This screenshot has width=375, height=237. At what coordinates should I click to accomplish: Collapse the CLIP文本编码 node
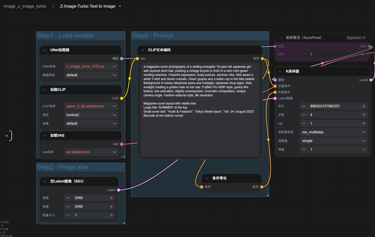click(x=143, y=50)
